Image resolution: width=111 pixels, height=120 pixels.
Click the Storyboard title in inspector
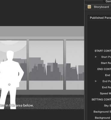[x=101, y=7]
